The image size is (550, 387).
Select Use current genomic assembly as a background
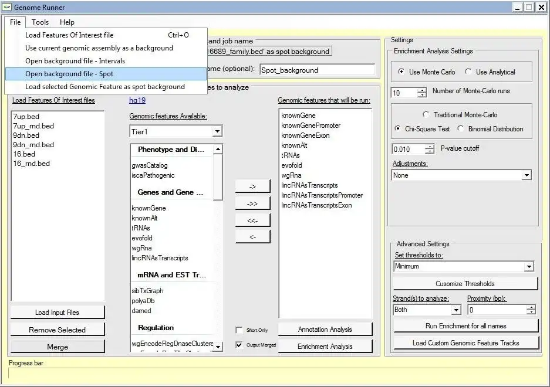[x=106, y=48]
